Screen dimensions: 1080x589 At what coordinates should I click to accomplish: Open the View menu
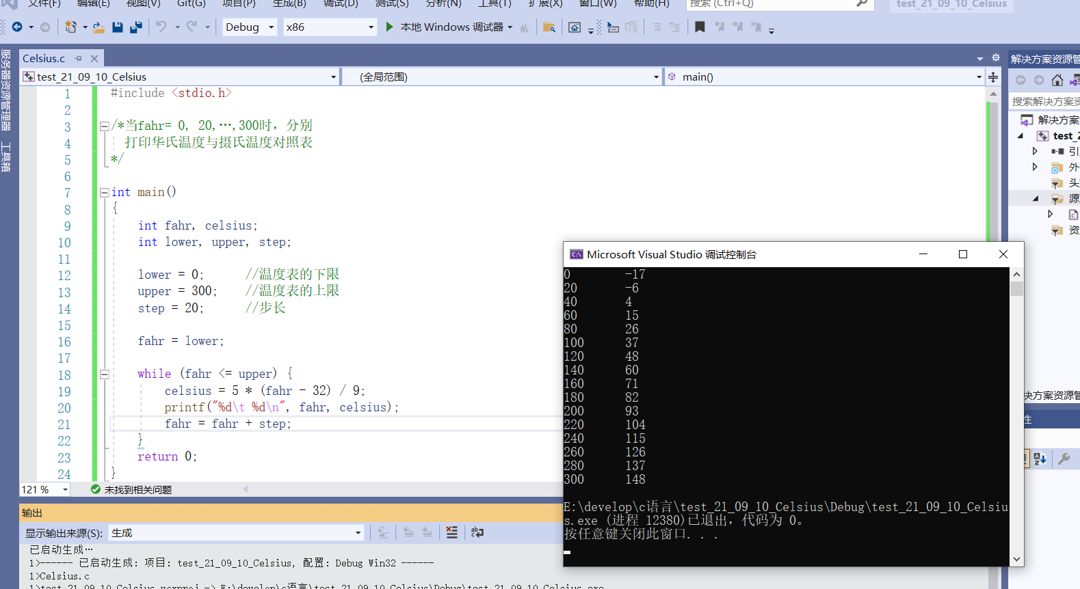144,3
